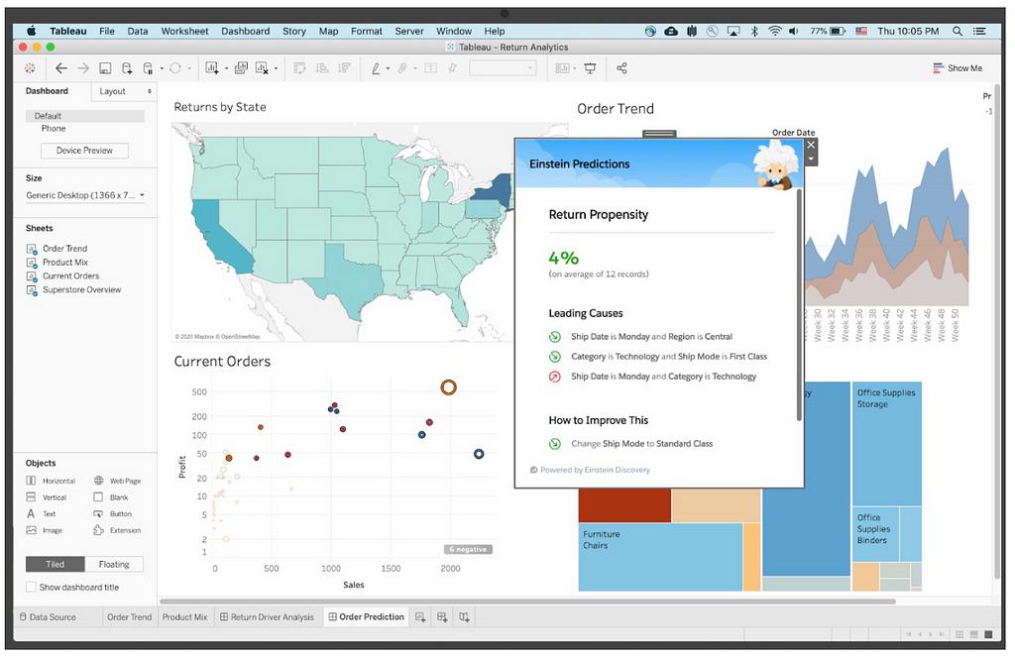This screenshot has width=1015, height=657.
Task: Click the Tableau logo start page icon
Action: [x=30, y=68]
